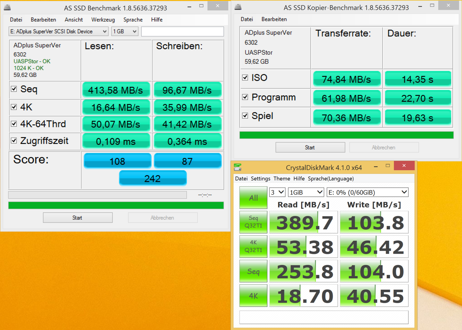Image resolution: width=462 pixels, height=330 pixels.
Task: Toggle the Zugriffszeit test checkbox
Action: (14, 141)
